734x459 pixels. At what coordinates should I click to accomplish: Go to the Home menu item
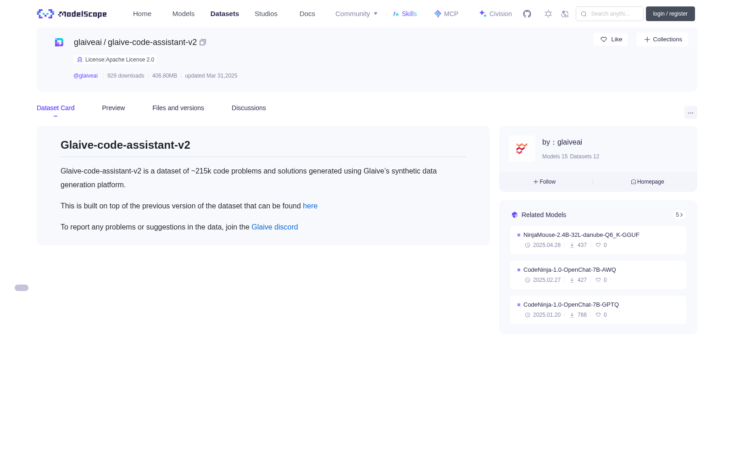[x=142, y=14]
